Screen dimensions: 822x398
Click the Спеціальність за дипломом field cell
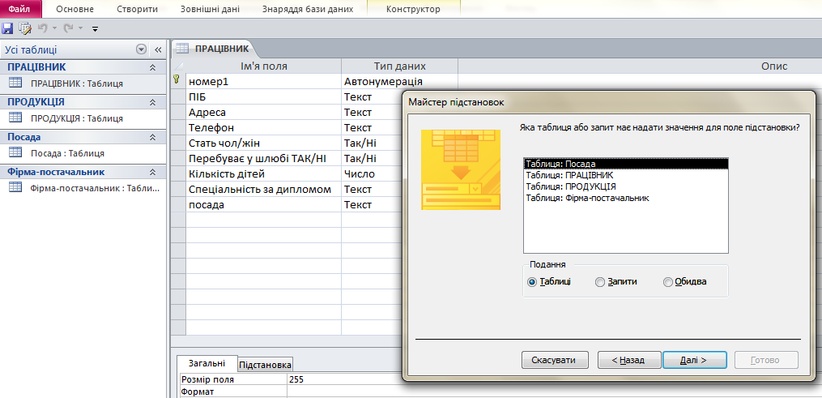click(x=264, y=190)
